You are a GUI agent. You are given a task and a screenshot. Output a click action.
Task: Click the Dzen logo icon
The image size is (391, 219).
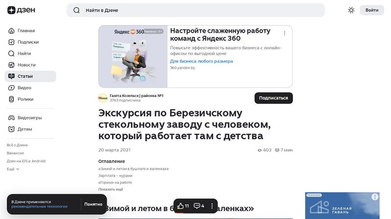click(x=11, y=10)
